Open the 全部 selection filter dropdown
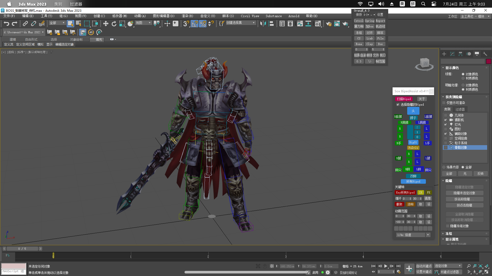 coord(57,23)
